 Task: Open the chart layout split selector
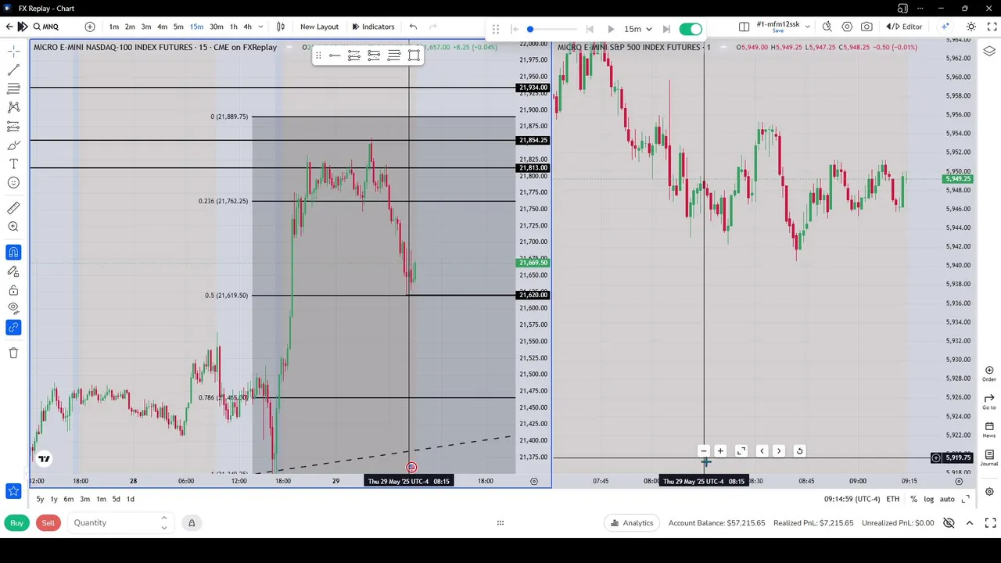pyautogui.click(x=744, y=27)
